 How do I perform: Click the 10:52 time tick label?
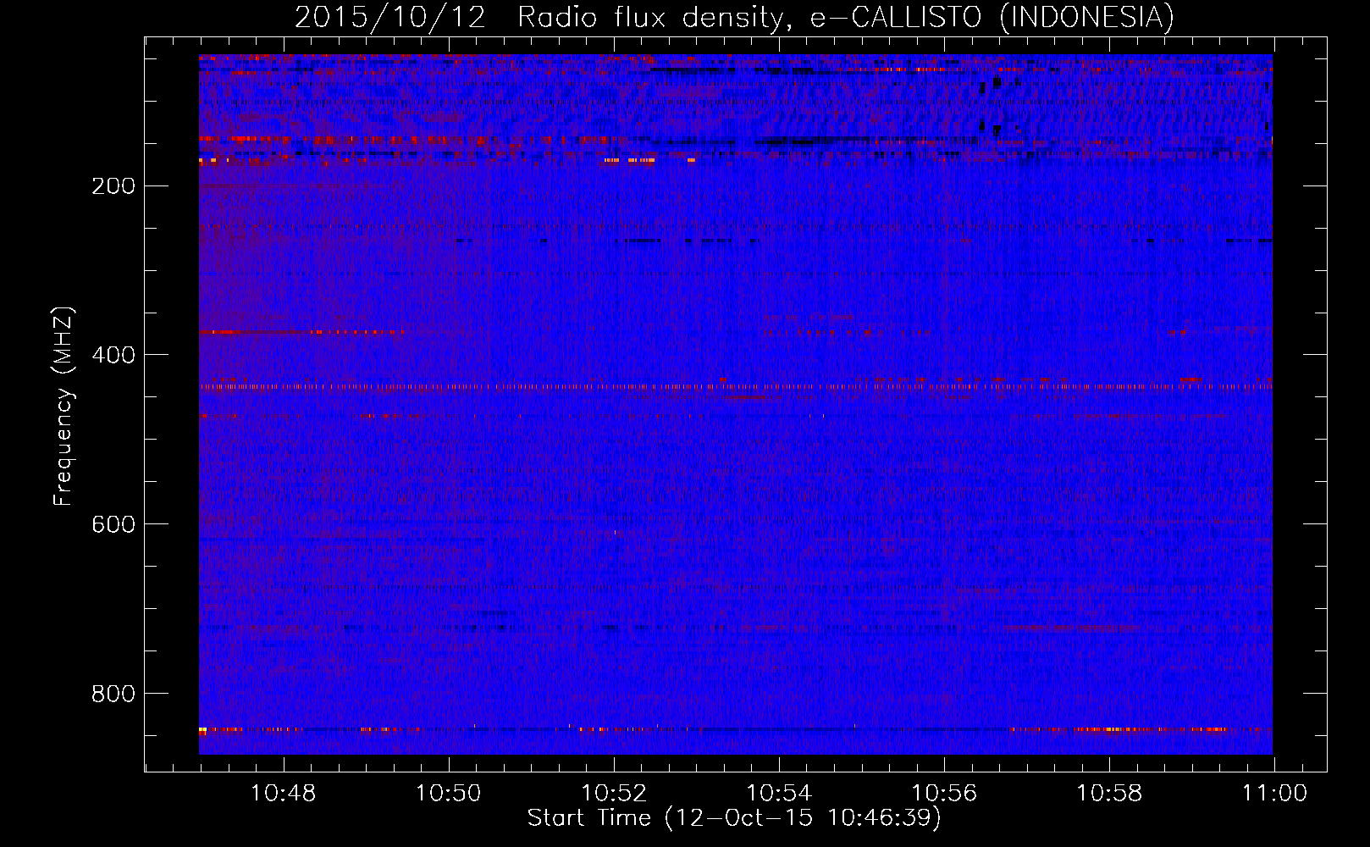click(614, 794)
